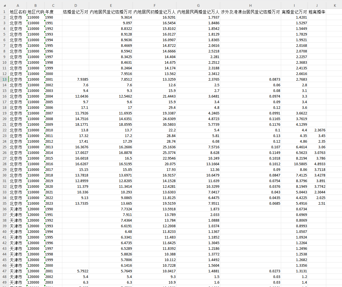Select column A header

18,6
